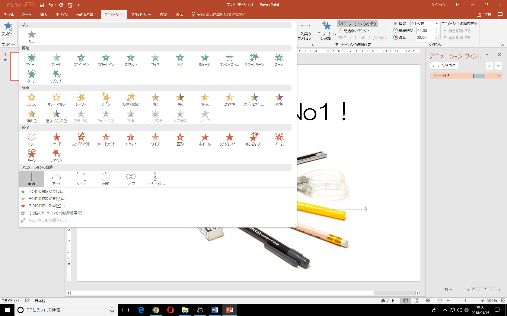
Task: Open the デザイン ribbon tab
Action: 62,14
